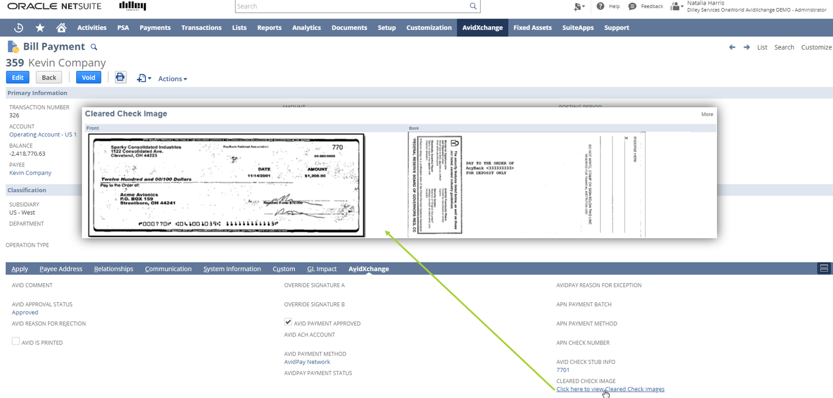This screenshot has width=833, height=398.
Task: Click More in Cleared Check Image popup
Action: click(x=707, y=114)
